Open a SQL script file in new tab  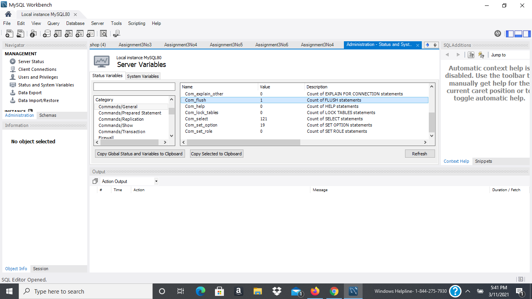tap(20, 33)
